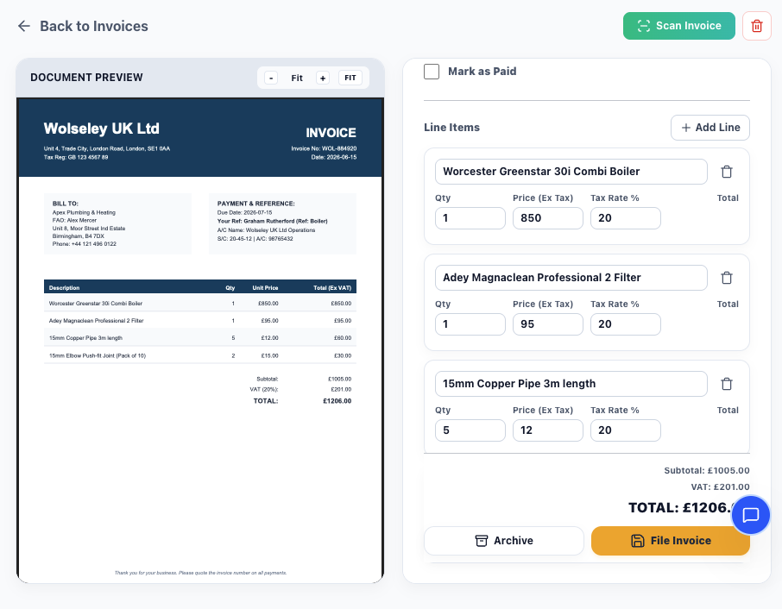782x609 pixels.
Task: Toggle Mark as Paid checkbox
Action: (x=432, y=72)
